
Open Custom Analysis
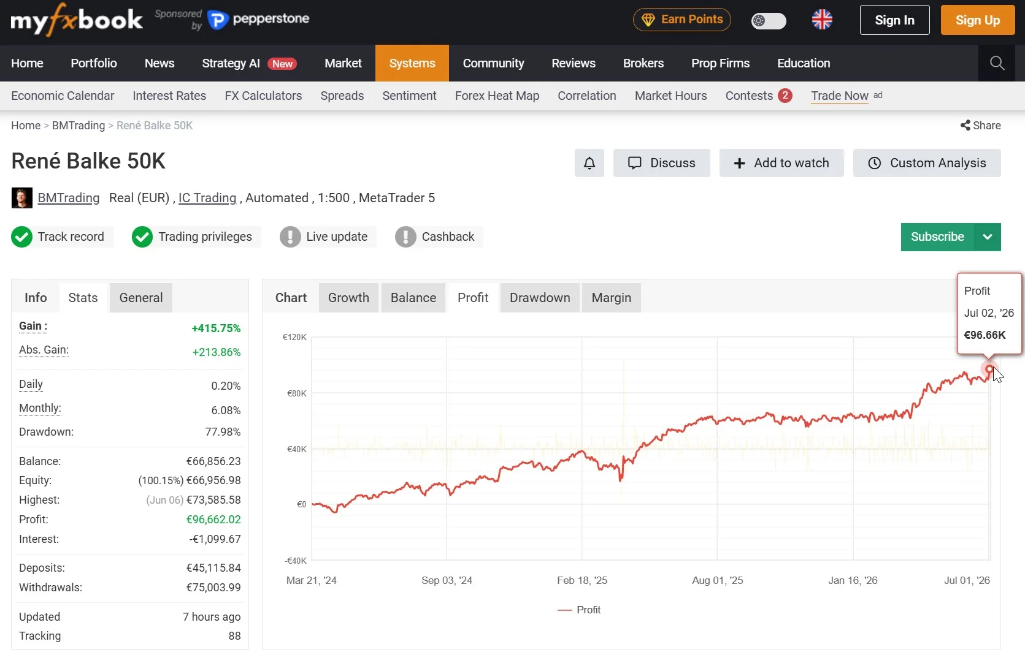pyautogui.click(x=927, y=163)
